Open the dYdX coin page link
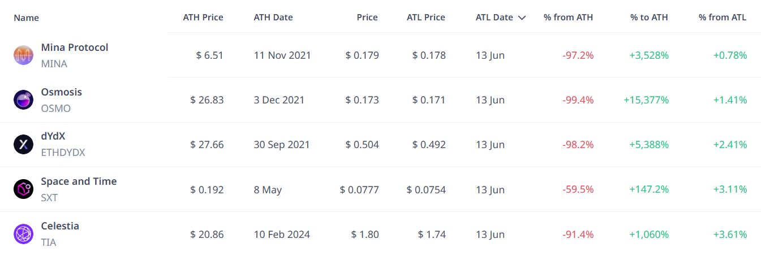Screen dimensions: 761x256 click(x=53, y=137)
